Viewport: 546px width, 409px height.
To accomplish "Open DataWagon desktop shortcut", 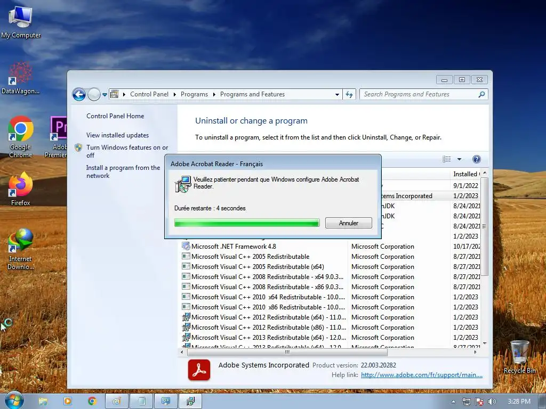I will coord(20,78).
